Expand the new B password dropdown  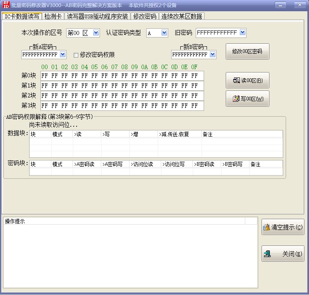213,54
